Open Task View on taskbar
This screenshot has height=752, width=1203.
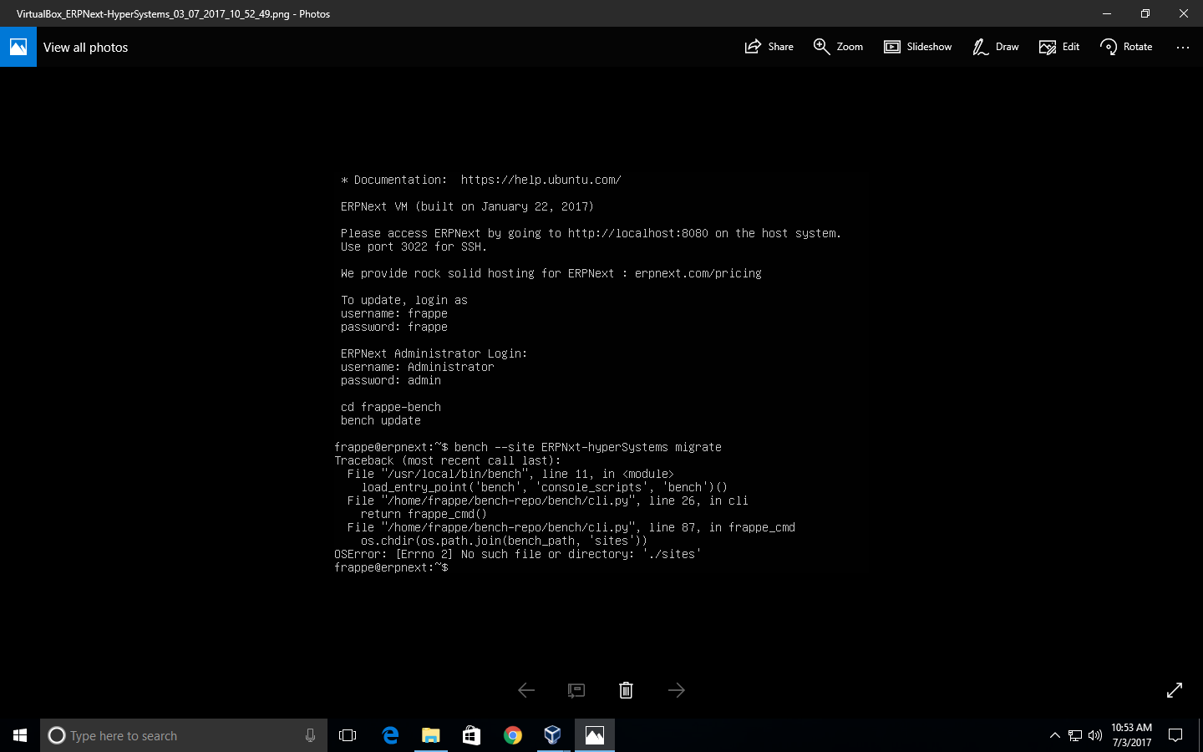click(x=348, y=735)
